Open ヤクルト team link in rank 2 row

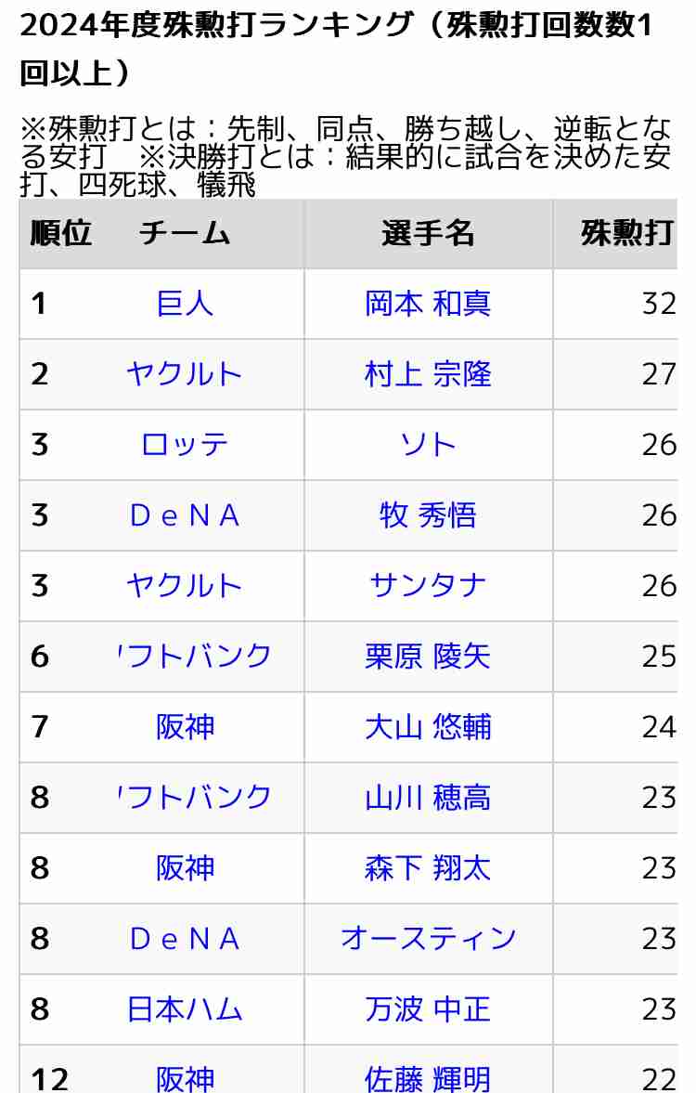(x=185, y=374)
